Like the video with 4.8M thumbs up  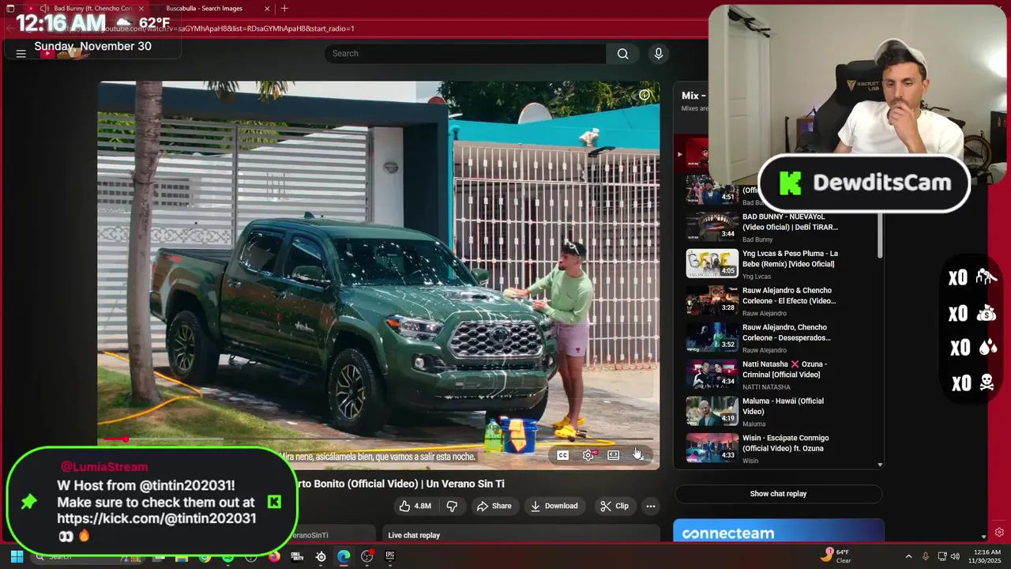point(415,506)
